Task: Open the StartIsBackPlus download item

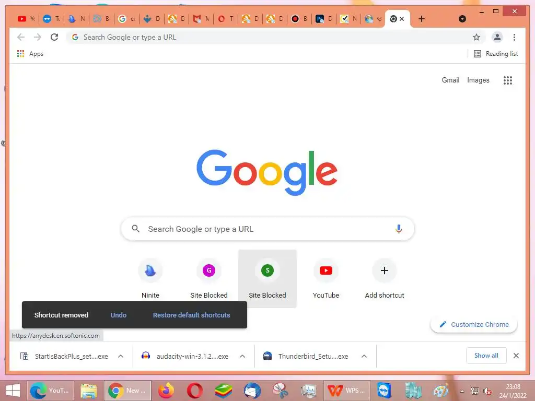Action: tap(64, 356)
